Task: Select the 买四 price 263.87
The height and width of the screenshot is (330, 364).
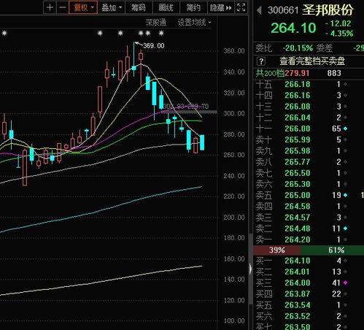Action: 298,294
